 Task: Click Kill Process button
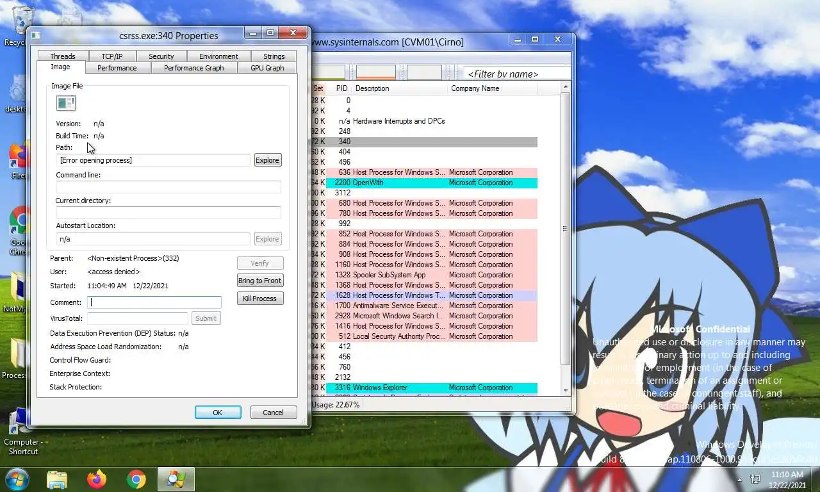point(259,299)
